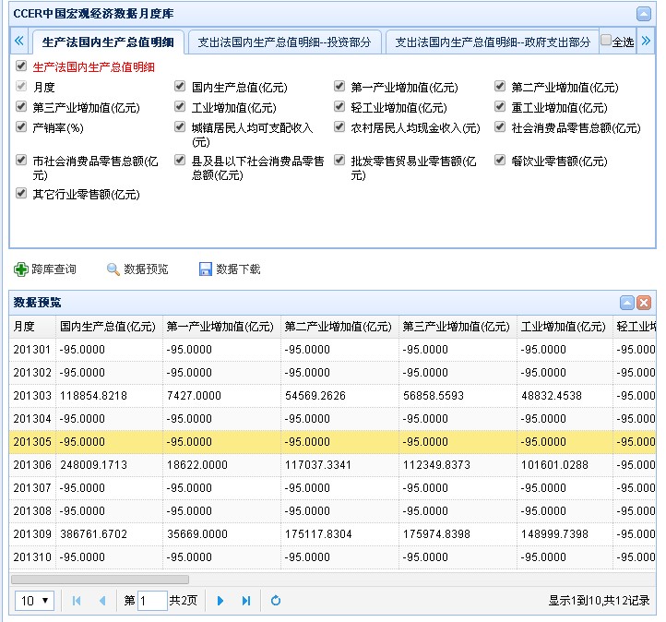
Task: Click the 数据预览 magnifier icon
Action: click(x=113, y=269)
